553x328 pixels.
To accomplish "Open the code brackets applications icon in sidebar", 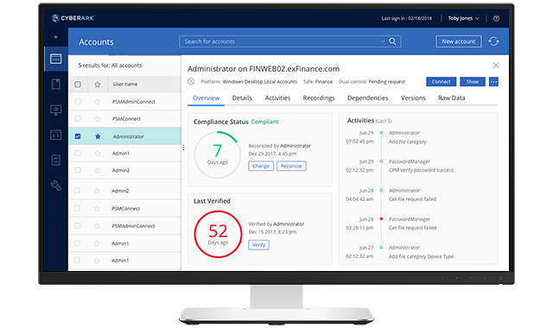I will 55,136.
